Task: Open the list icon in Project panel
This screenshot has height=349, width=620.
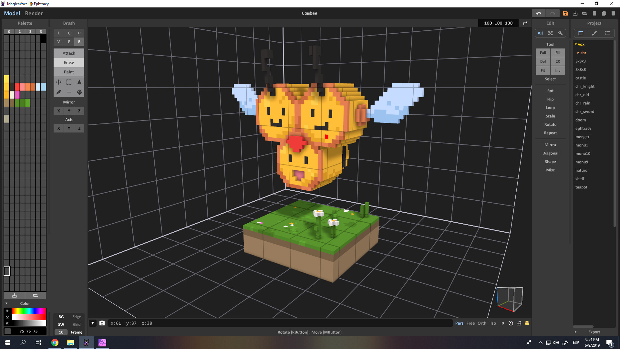Action: point(607,33)
